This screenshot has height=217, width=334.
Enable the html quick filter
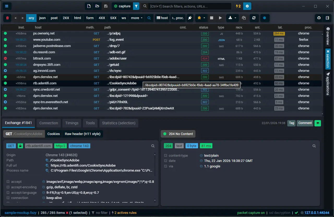click(77, 18)
